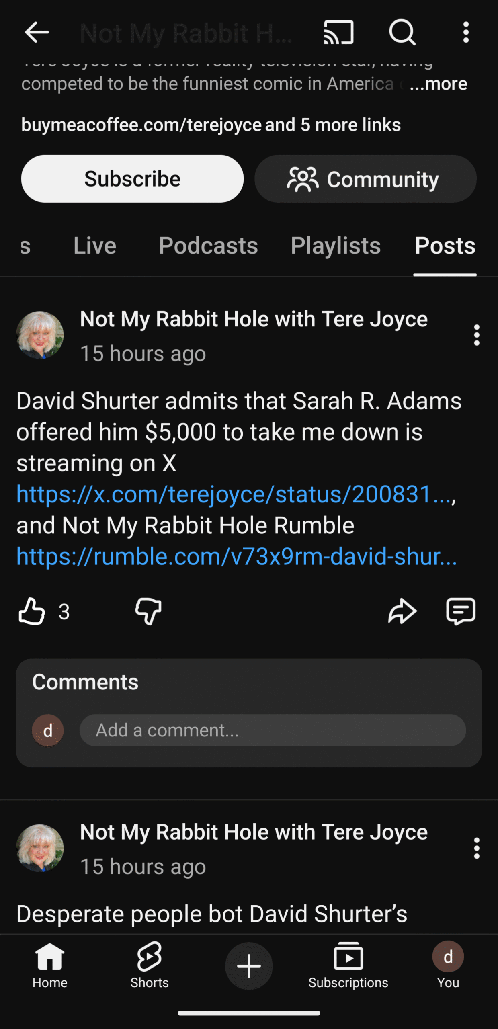
Task: Switch to the Podcasts tab
Action: click(208, 246)
